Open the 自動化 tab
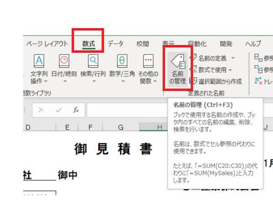 tap(197, 44)
